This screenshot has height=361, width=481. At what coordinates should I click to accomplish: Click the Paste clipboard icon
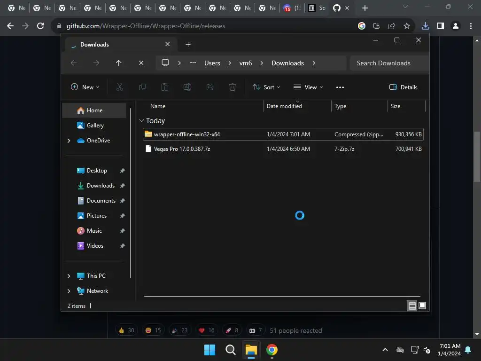click(x=165, y=87)
